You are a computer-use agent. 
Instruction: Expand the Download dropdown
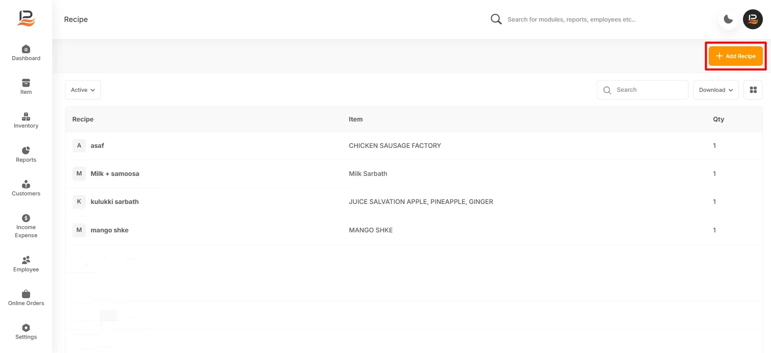pos(716,90)
